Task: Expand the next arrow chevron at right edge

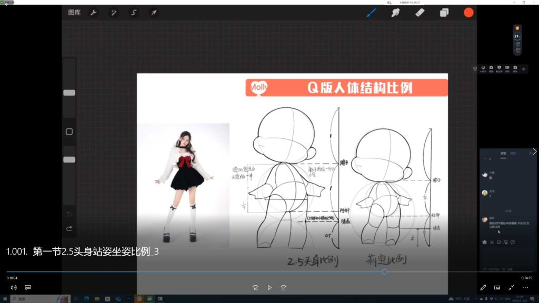Action: (535, 151)
